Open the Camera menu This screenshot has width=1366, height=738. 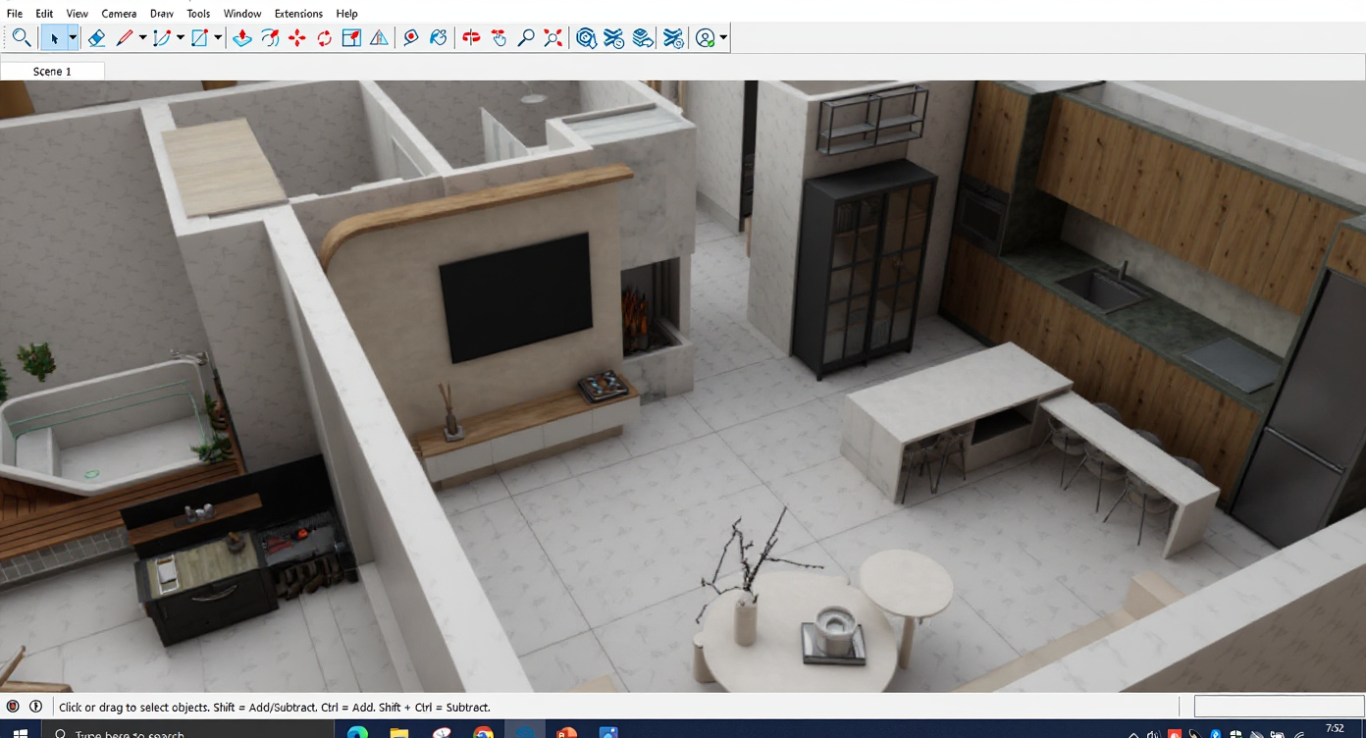click(x=119, y=14)
